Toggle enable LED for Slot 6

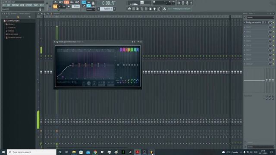pyautogui.click(x=273, y=46)
